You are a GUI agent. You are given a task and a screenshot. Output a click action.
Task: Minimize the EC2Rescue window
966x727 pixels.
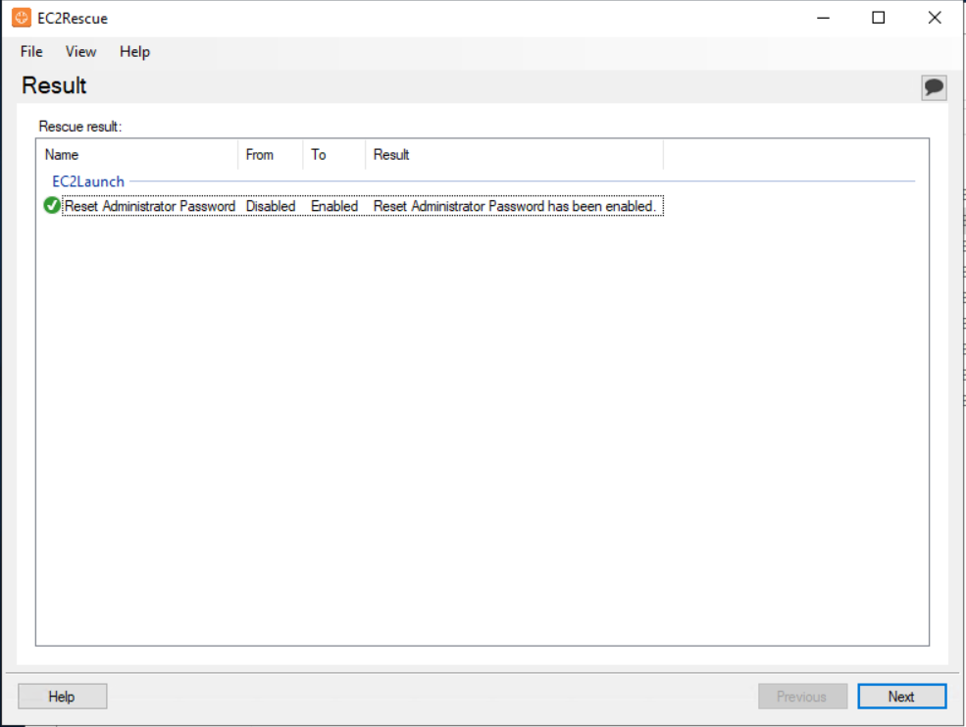point(823,18)
